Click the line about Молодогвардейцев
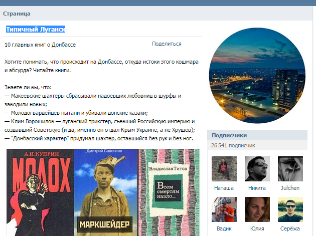Viewport: 316px width, 236px height. [76, 113]
